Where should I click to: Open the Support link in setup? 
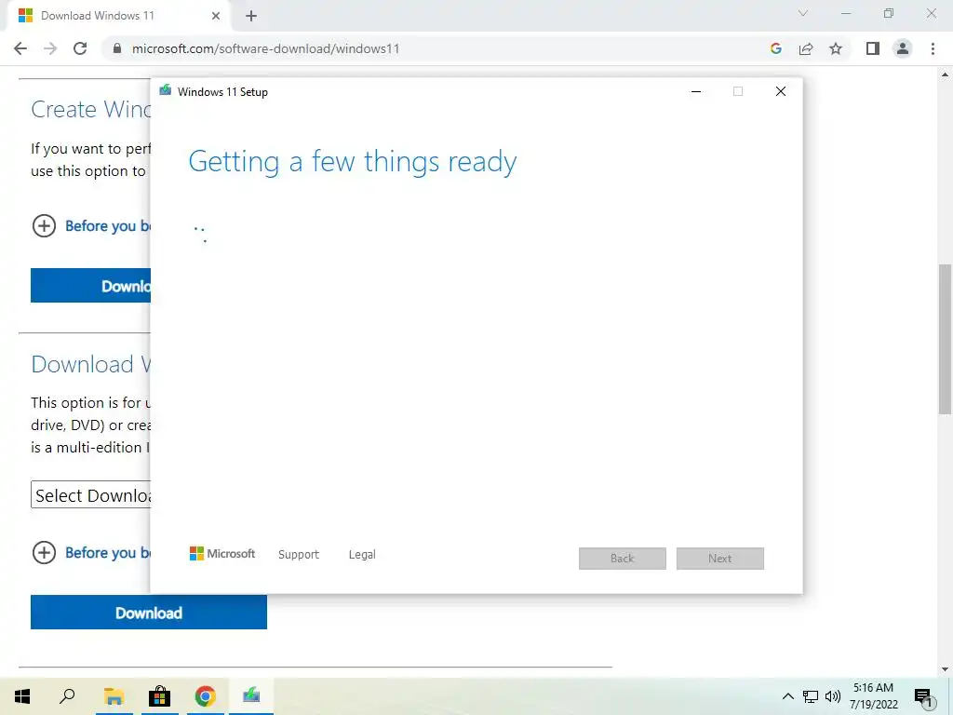tap(299, 555)
